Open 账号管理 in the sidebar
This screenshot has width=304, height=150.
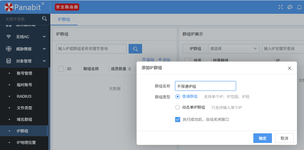tap(24, 73)
